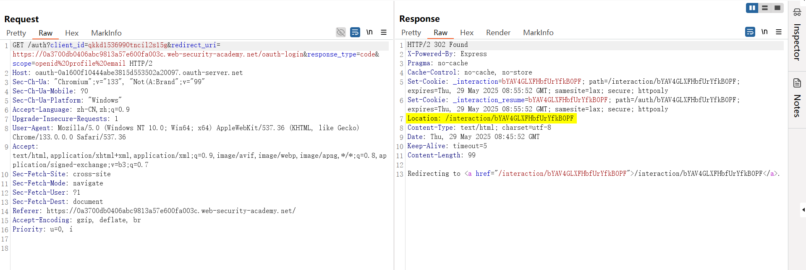
Task: Switch to top-bottom split layout
Action: (765, 8)
